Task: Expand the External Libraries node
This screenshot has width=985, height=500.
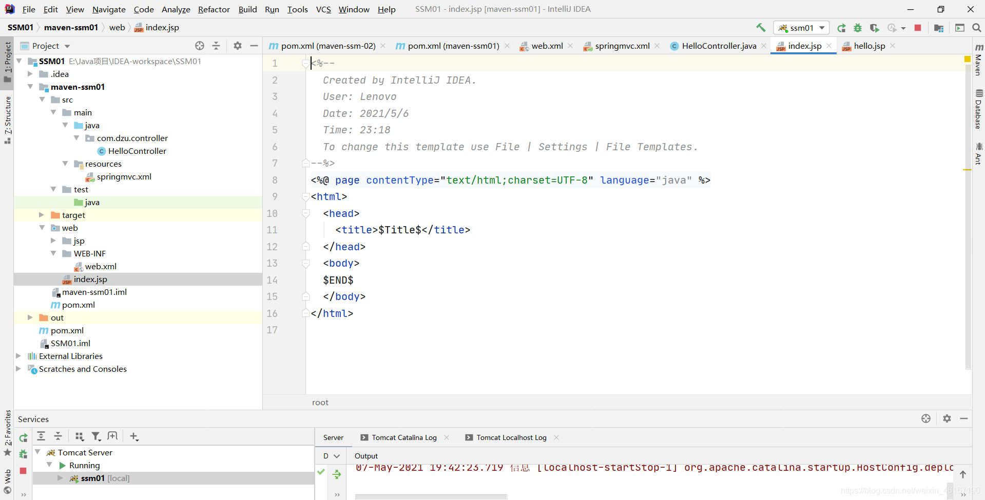Action: 18,356
